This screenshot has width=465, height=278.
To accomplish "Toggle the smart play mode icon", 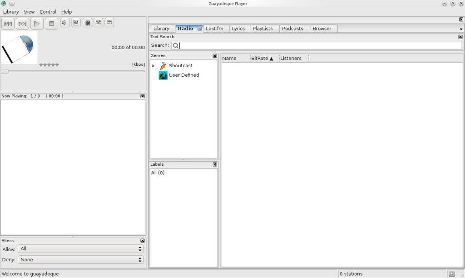I will 87,22.
